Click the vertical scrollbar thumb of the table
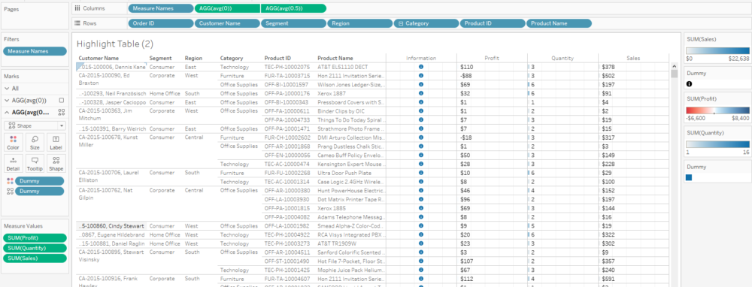The height and width of the screenshot is (287, 752). click(675, 74)
